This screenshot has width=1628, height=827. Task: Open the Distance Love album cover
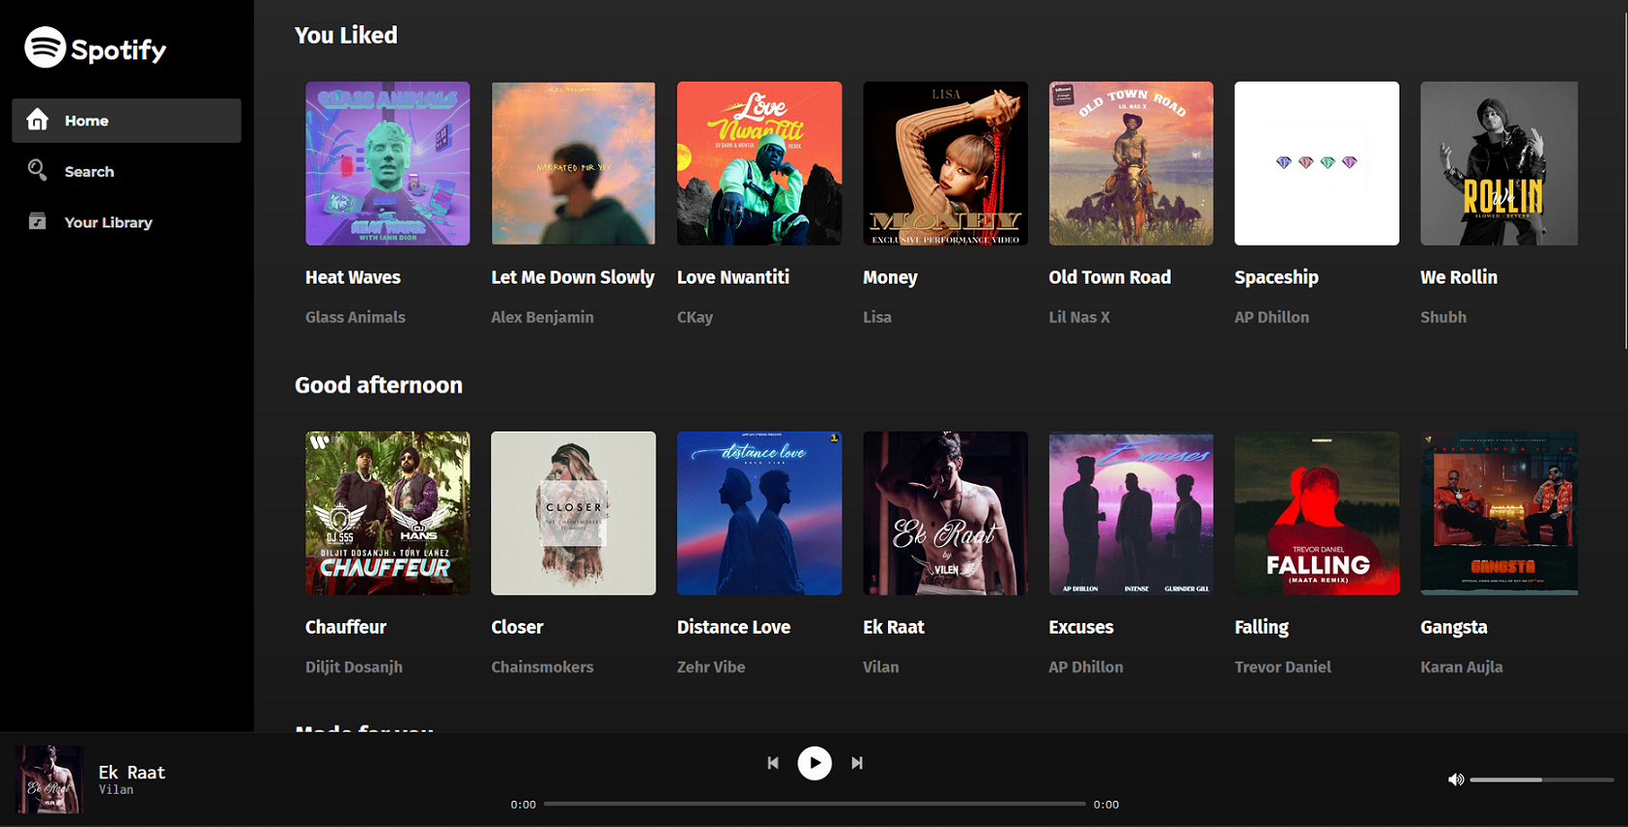pyautogui.click(x=759, y=513)
